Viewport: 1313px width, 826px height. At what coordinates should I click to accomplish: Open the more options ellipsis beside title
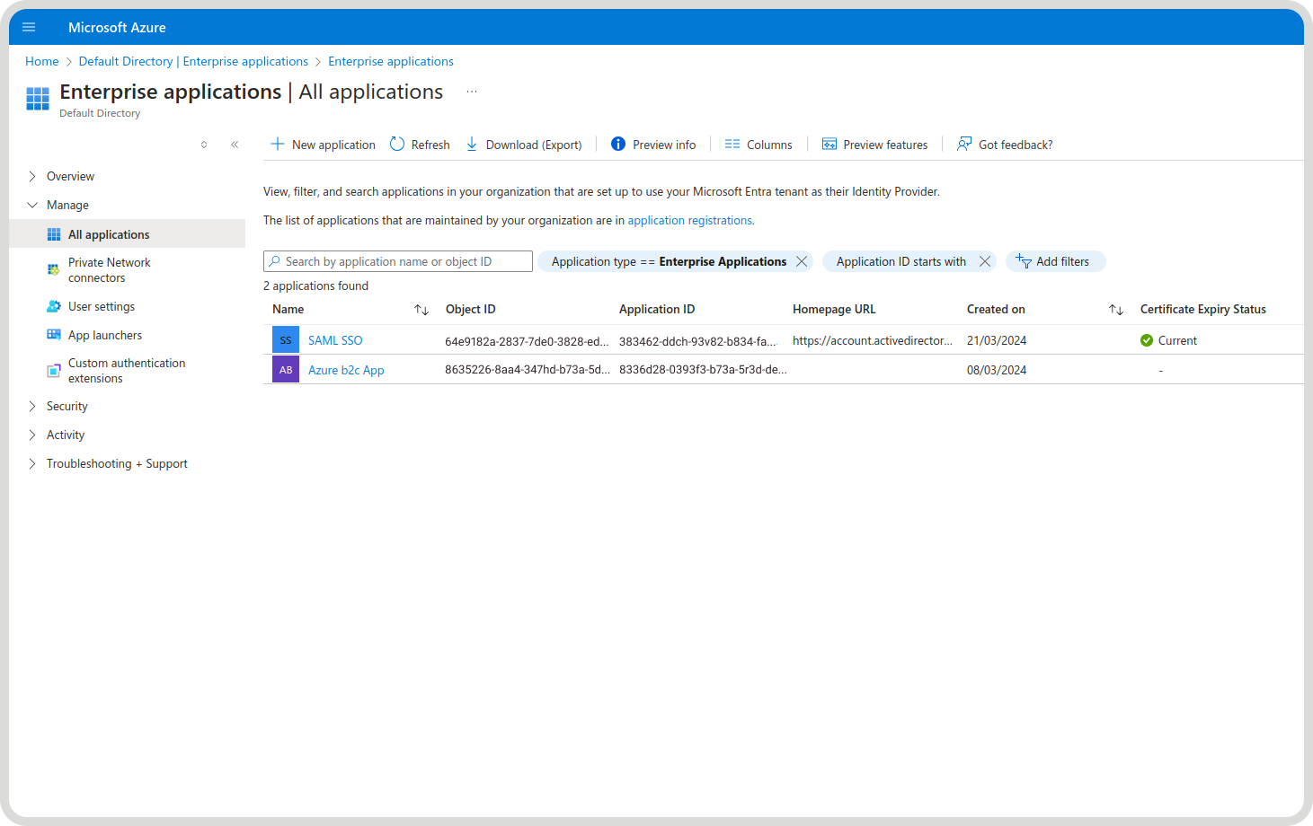472,92
